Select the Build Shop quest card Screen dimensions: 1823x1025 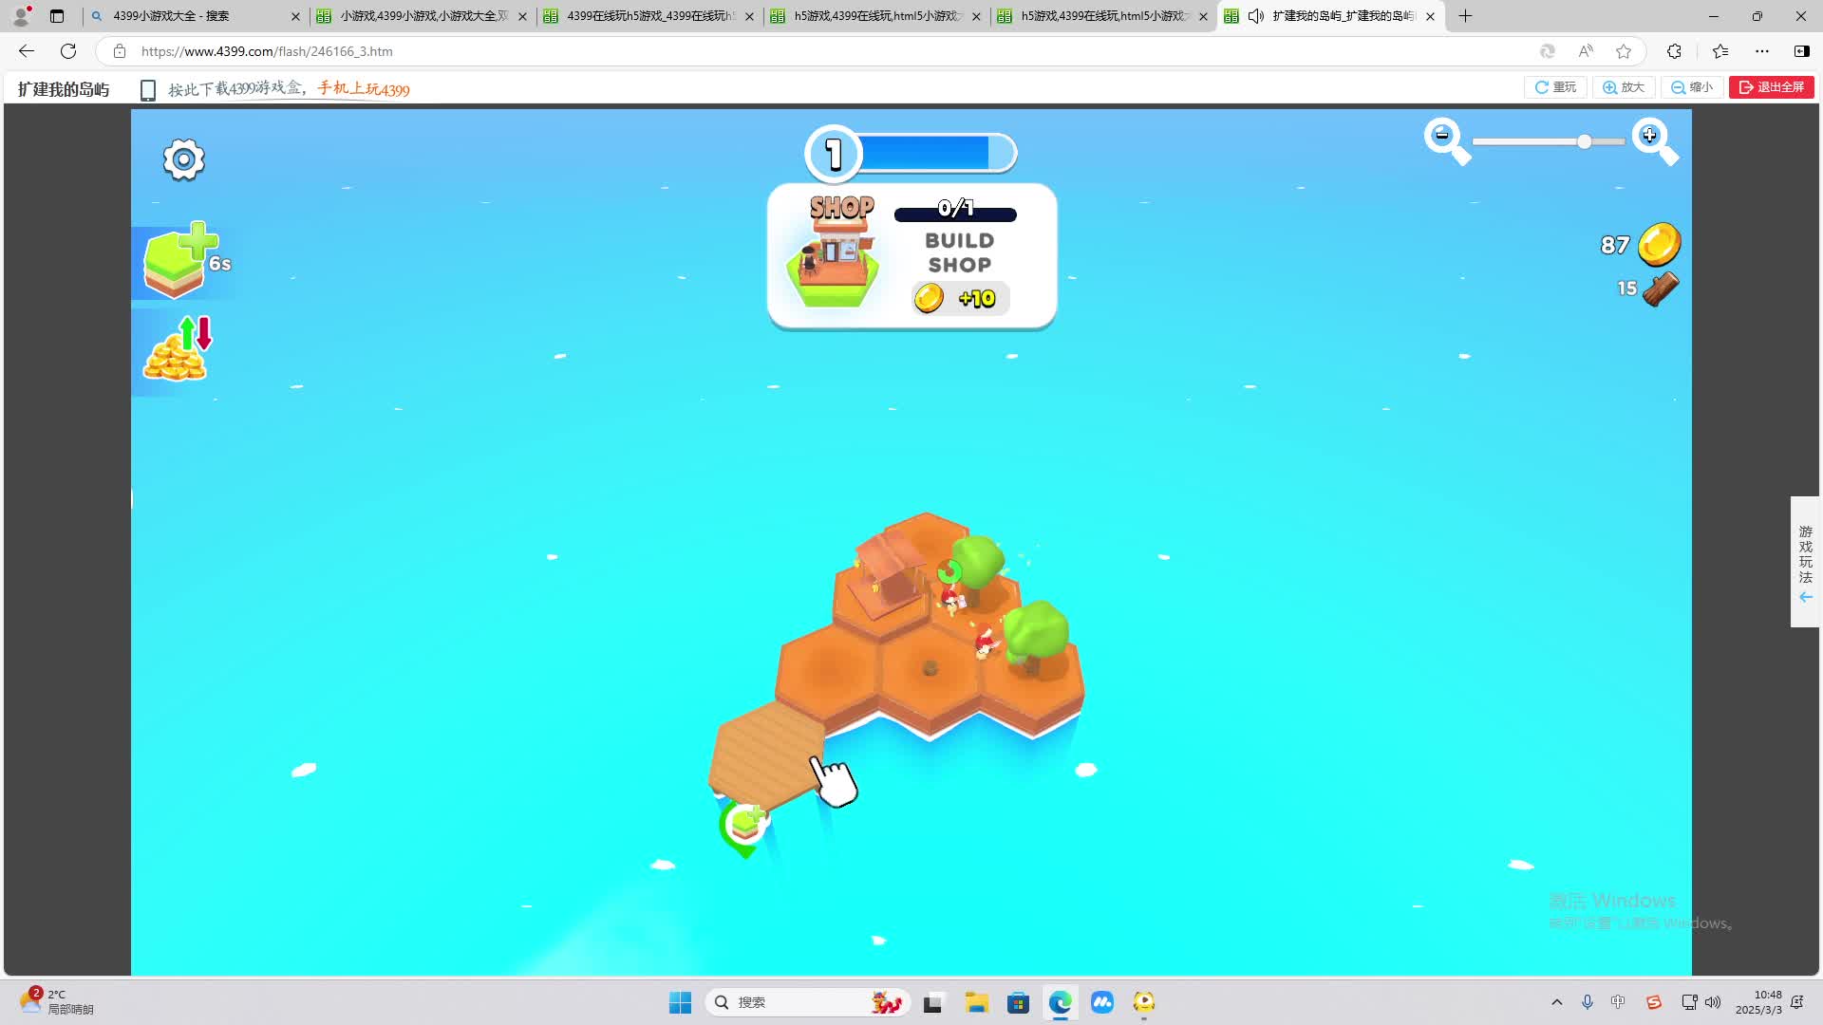[911, 256]
